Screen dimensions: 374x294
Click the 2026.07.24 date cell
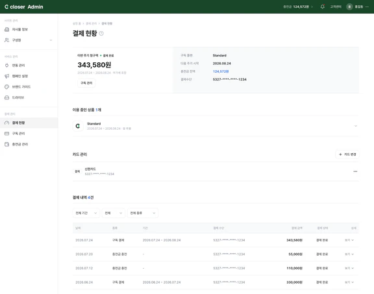tap(84, 240)
